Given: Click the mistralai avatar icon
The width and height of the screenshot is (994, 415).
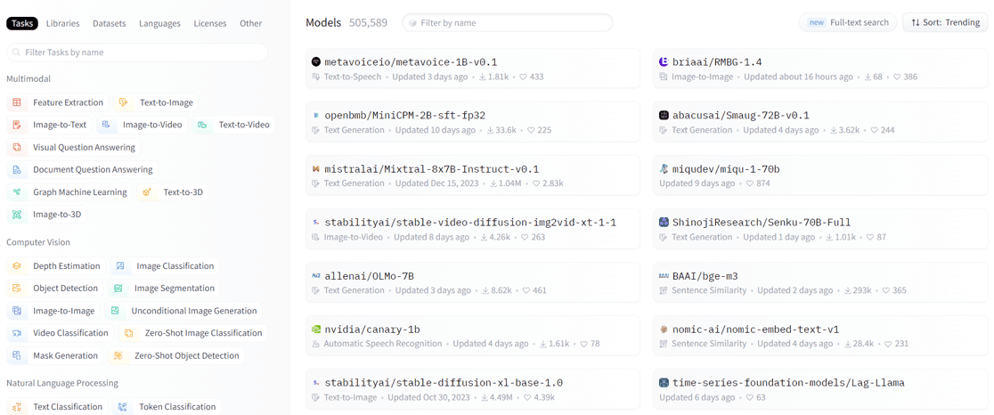Looking at the screenshot, I should tap(316, 169).
